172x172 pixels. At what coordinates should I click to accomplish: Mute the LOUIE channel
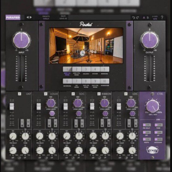coord(55,123)
